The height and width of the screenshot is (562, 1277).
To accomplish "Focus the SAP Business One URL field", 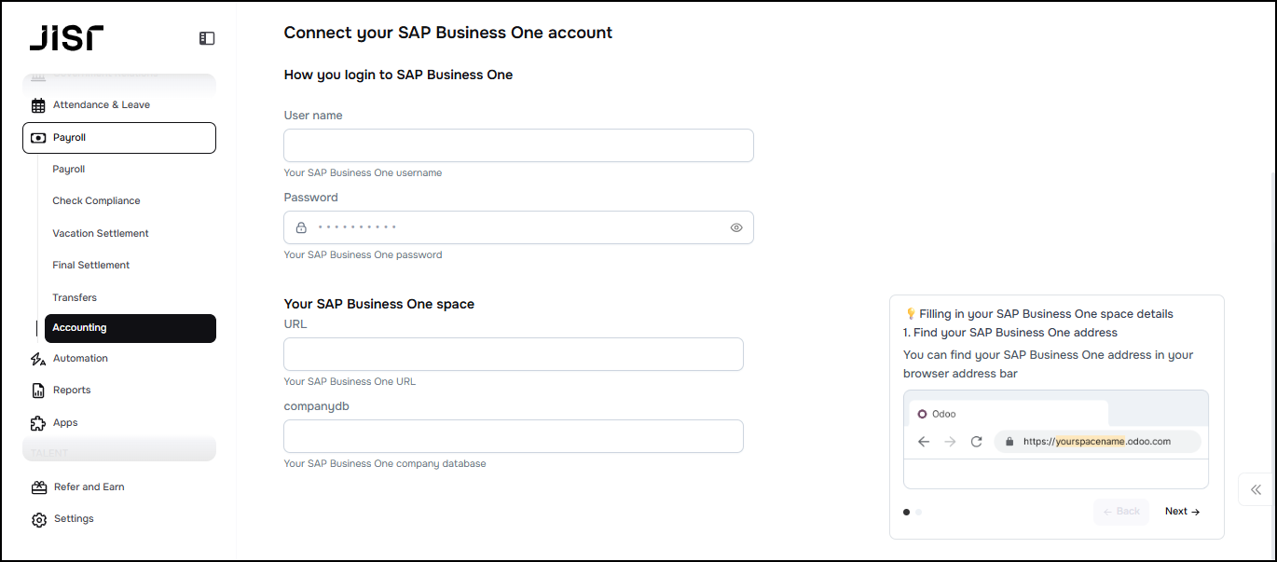I will pyautogui.click(x=514, y=354).
